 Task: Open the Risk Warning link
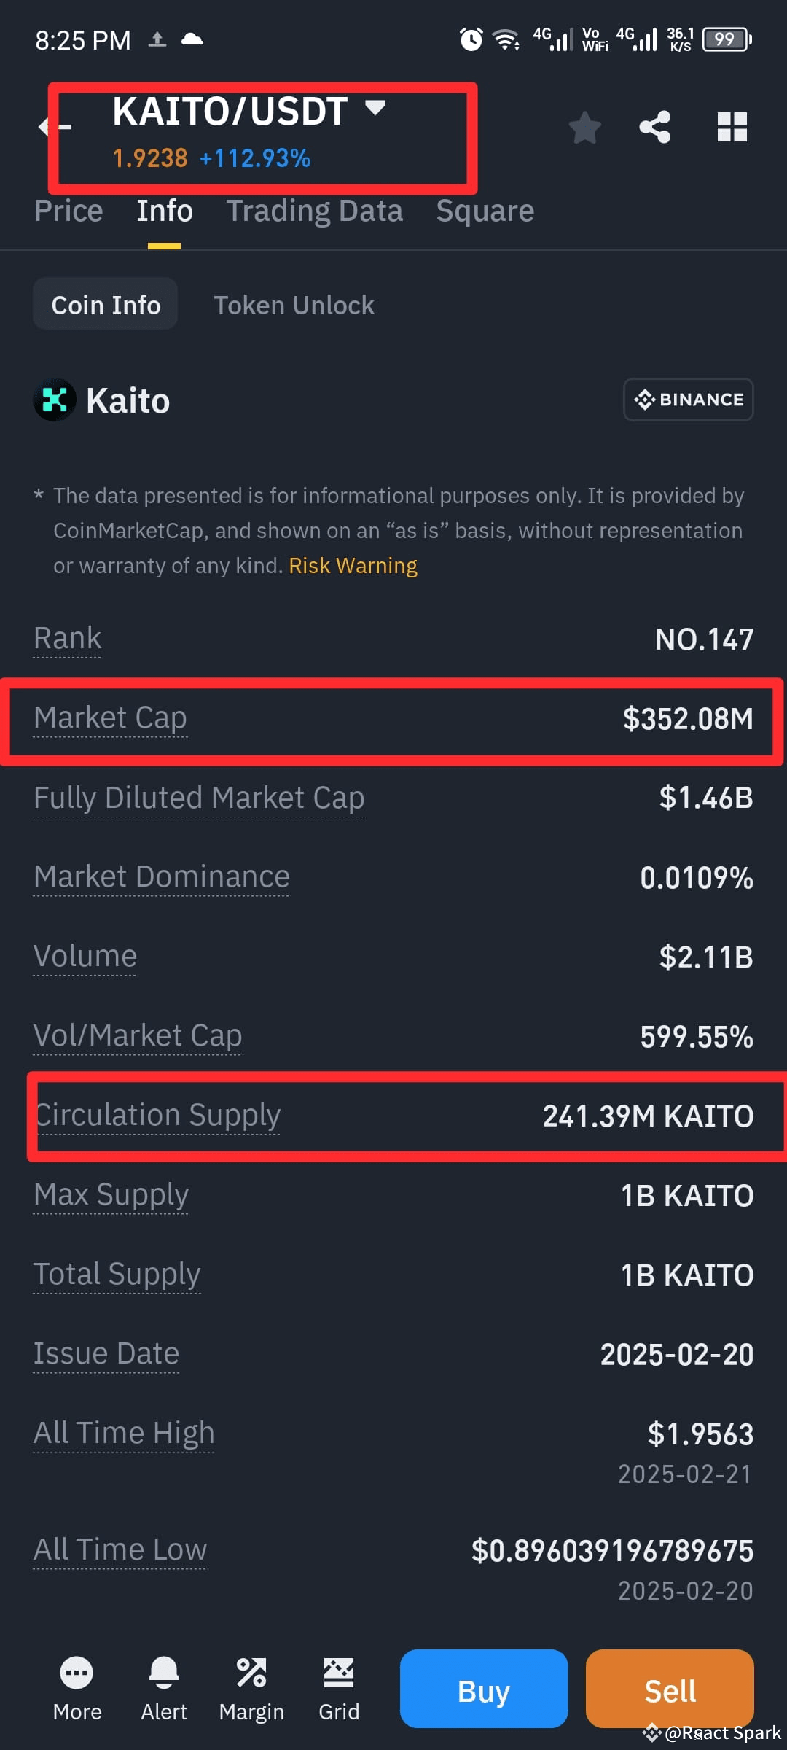[x=353, y=566]
